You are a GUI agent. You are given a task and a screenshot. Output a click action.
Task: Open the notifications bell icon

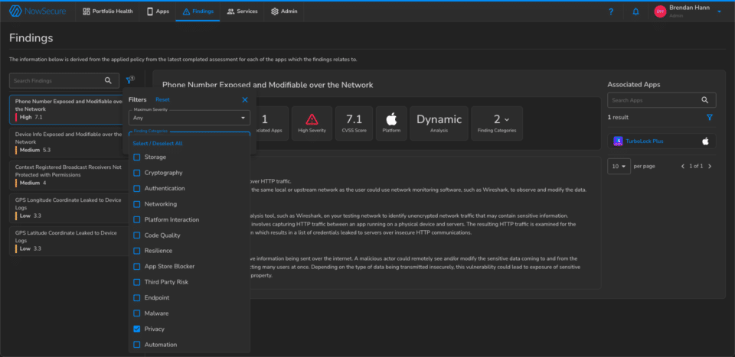pos(635,12)
